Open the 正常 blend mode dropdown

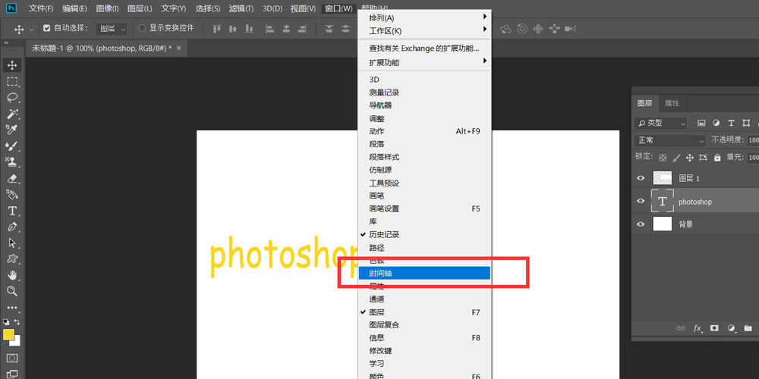(x=670, y=140)
